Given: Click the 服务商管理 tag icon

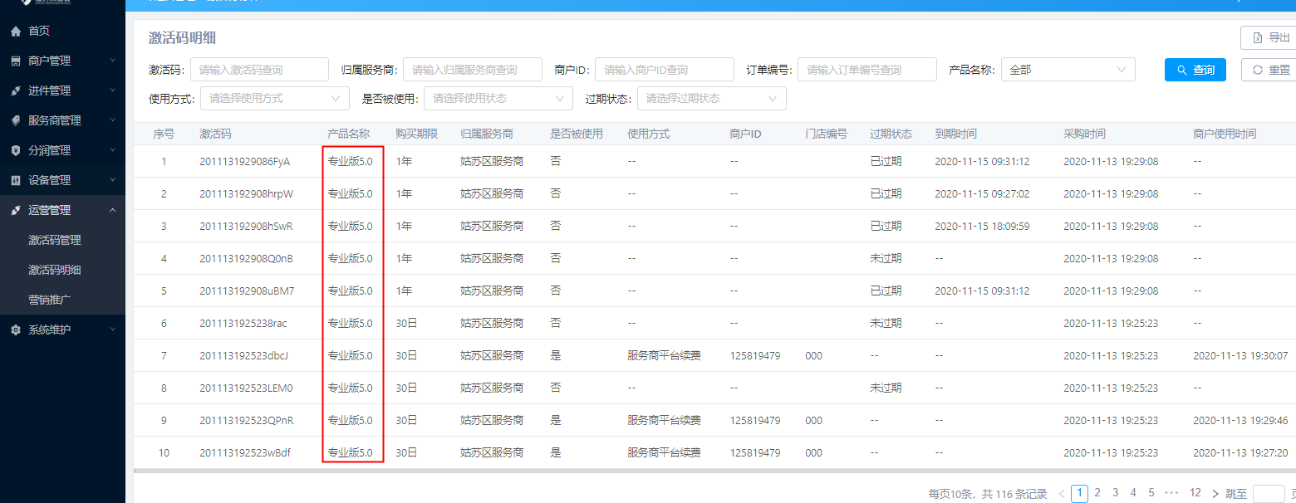Looking at the screenshot, I should (x=15, y=120).
